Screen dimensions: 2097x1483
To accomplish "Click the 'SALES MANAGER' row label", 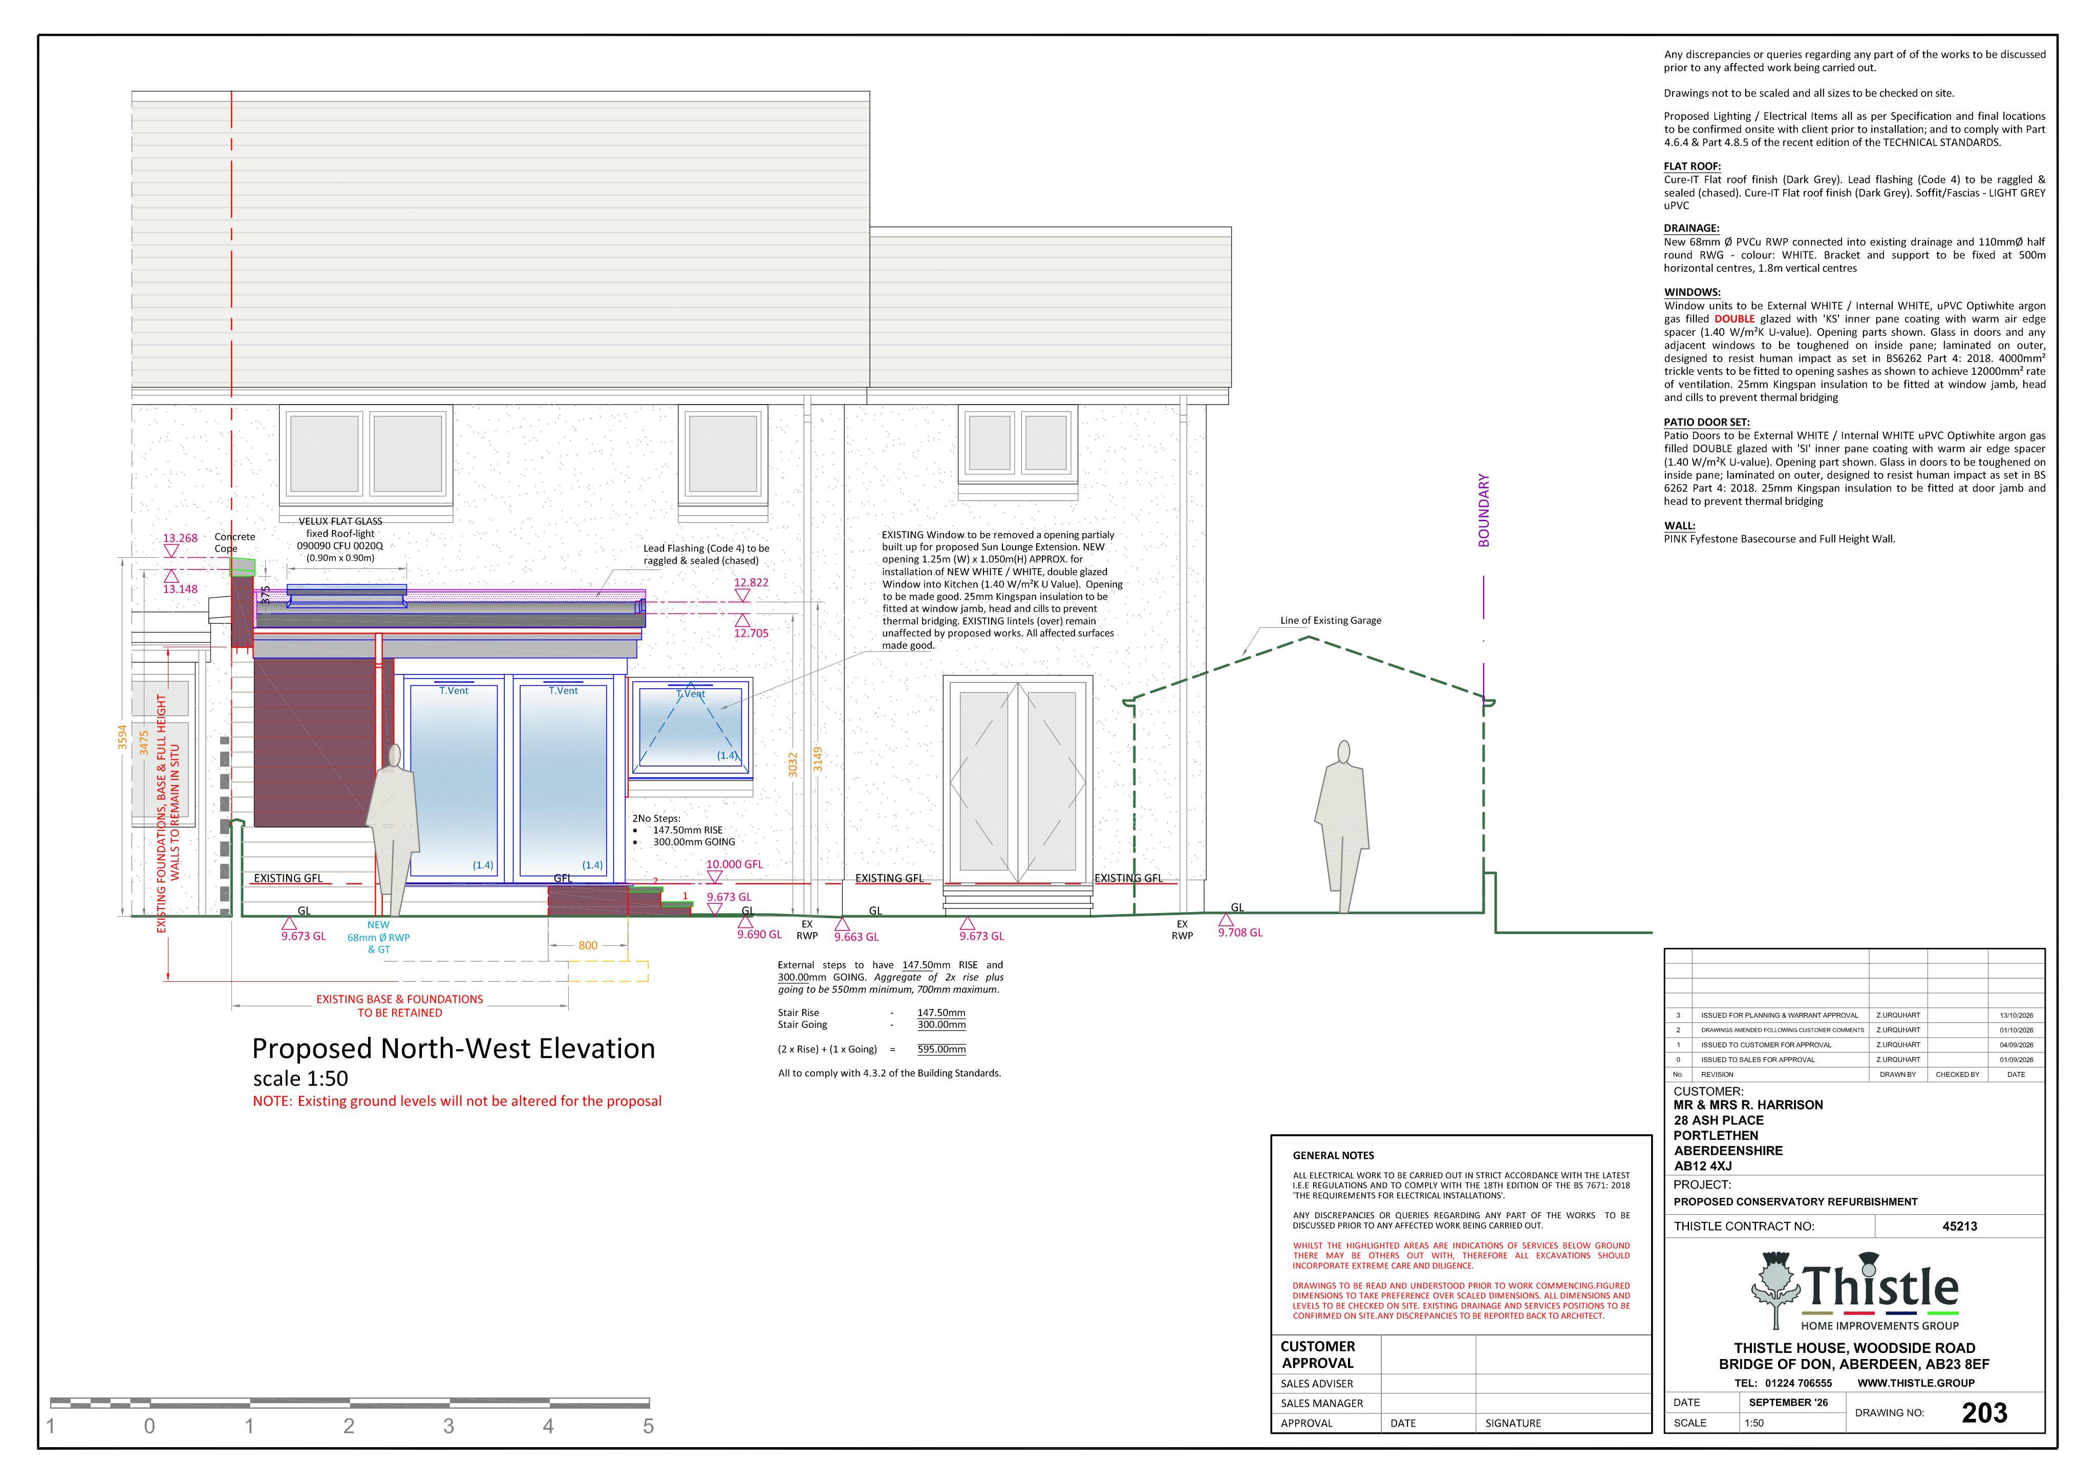I will point(1321,1404).
